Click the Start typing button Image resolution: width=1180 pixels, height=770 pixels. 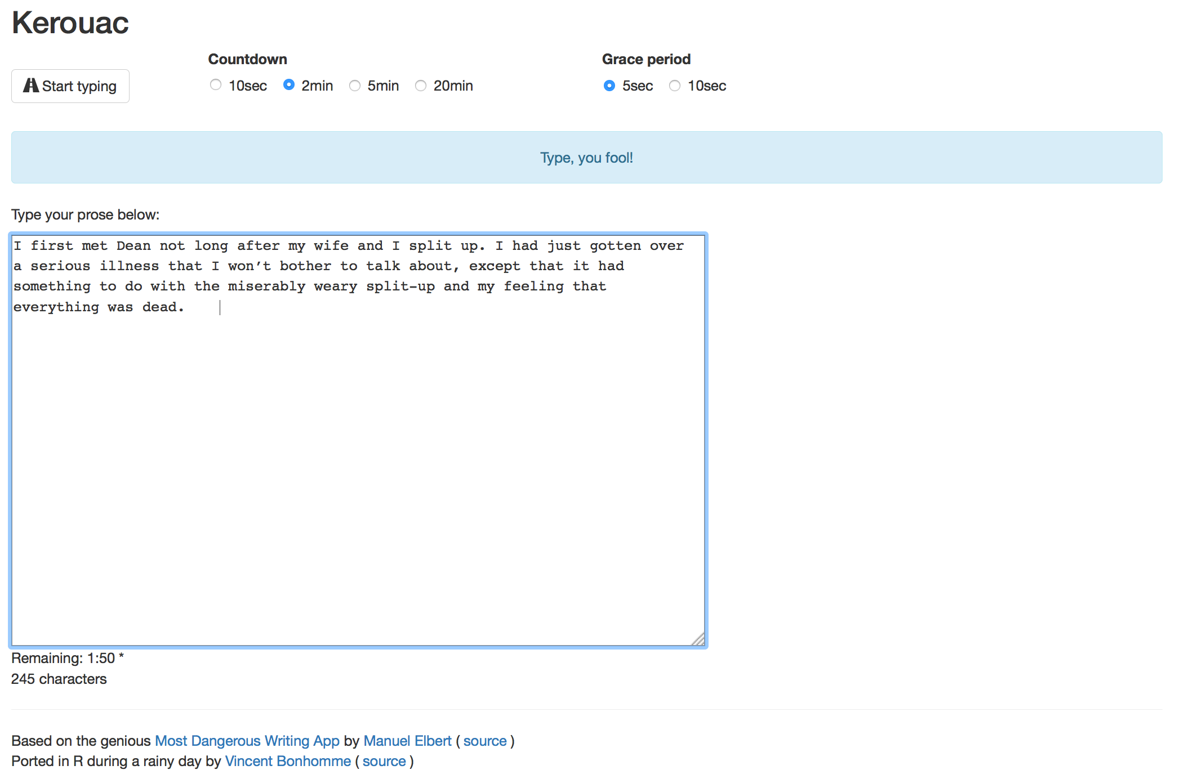coord(70,86)
